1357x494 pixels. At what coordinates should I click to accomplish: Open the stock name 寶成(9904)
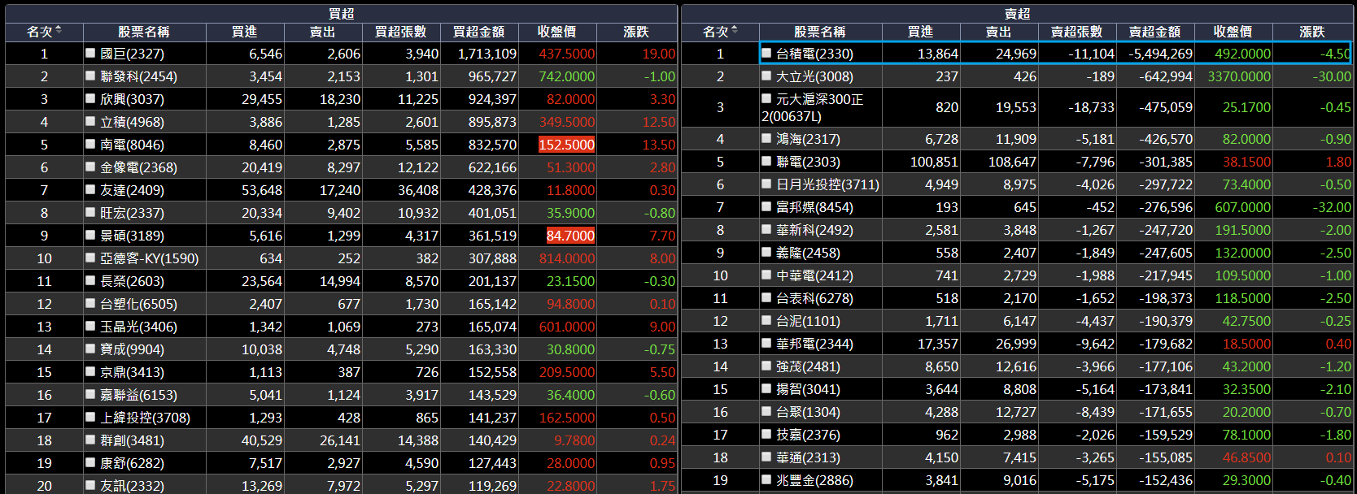pyautogui.click(x=132, y=349)
